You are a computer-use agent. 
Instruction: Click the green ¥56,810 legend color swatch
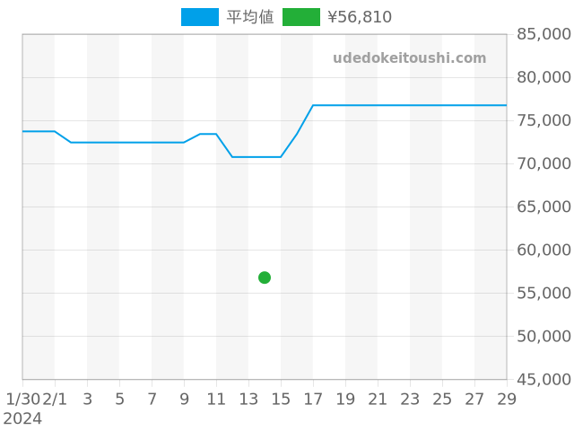300,17
